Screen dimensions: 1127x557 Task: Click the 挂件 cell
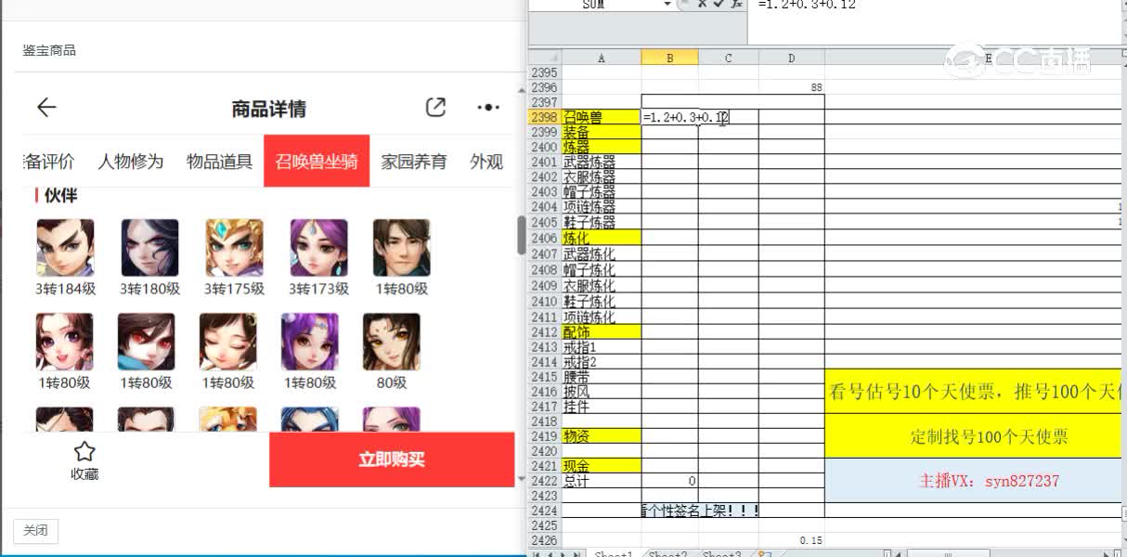[602, 407]
